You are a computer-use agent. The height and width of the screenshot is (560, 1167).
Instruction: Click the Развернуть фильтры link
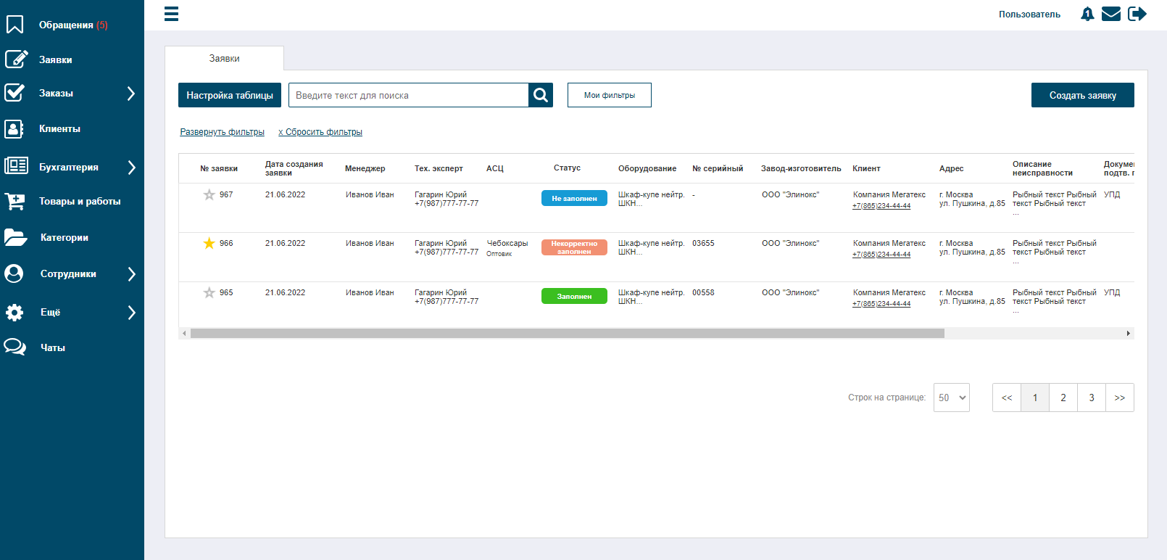[223, 132]
